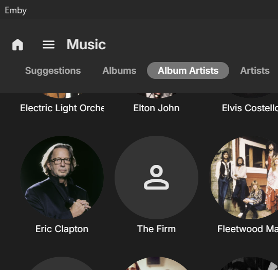Open the Elton John artist link
Screen dimensions: 278x270
coord(156,108)
